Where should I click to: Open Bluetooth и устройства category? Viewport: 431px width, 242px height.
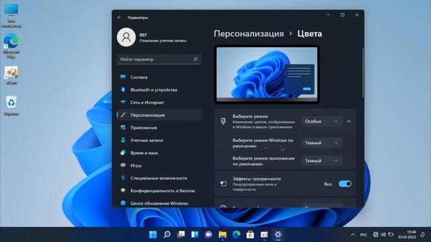coord(159,89)
